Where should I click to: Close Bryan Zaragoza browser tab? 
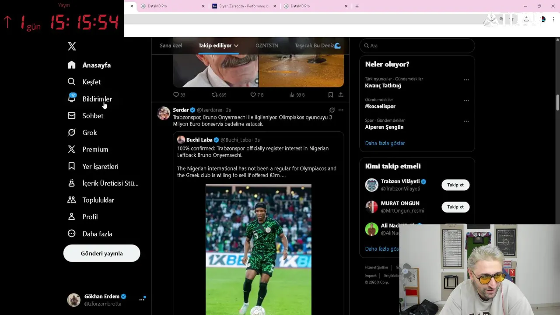[x=275, y=6]
